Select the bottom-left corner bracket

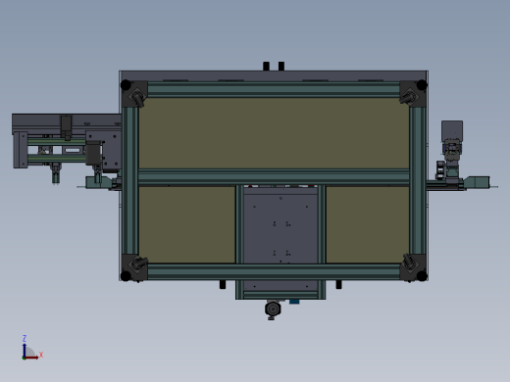click(x=134, y=267)
